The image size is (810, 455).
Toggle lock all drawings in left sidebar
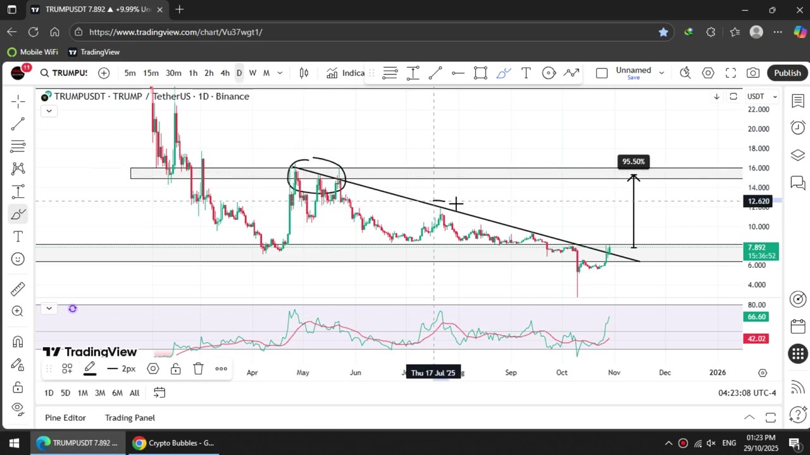click(x=18, y=387)
